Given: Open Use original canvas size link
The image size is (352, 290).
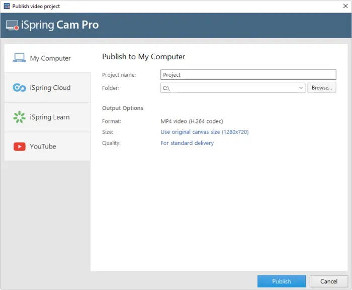Looking at the screenshot, I should (x=205, y=132).
